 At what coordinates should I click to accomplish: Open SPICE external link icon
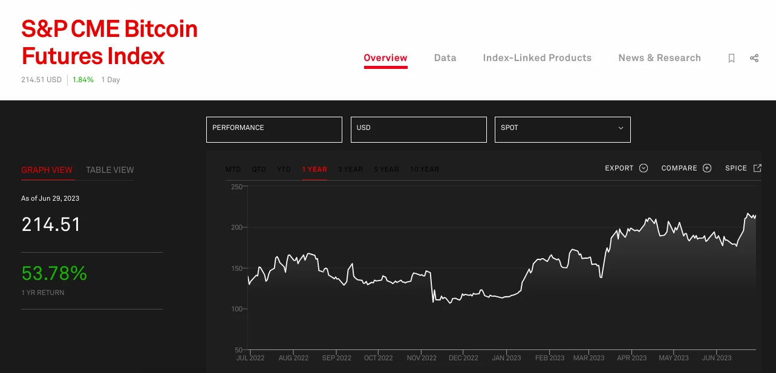click(x=757, y=168)
